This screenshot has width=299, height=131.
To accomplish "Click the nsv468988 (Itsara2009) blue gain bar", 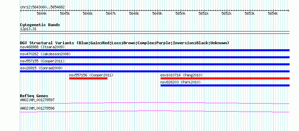I will click(x=155, y=50).
